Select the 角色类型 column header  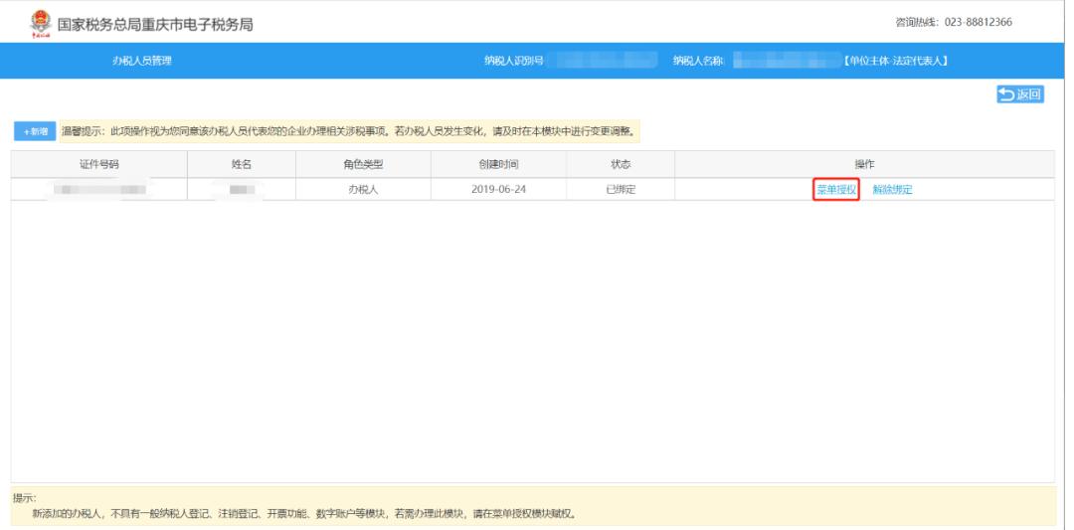(356, 164)
